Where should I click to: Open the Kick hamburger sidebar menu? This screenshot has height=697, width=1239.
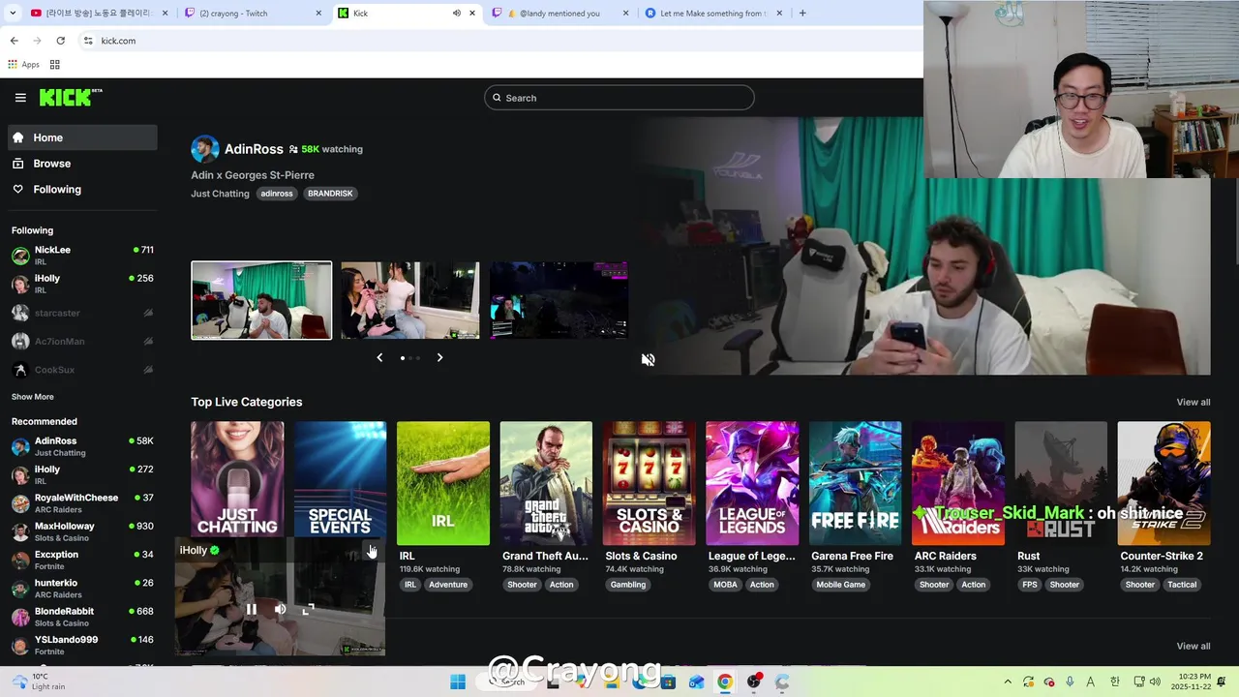pos(20,98)
